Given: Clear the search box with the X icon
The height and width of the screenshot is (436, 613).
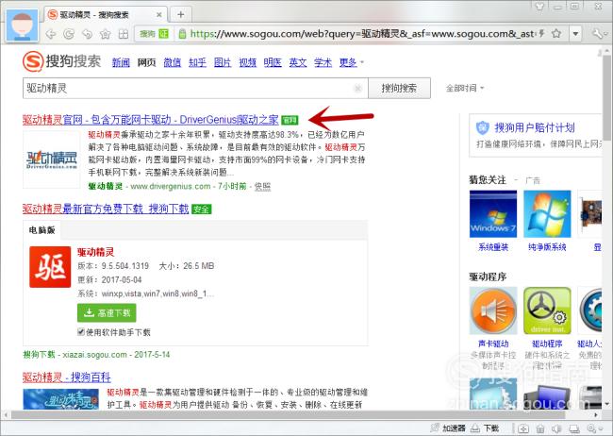Looking at the screenshot, I should click(x=357, y=89).
